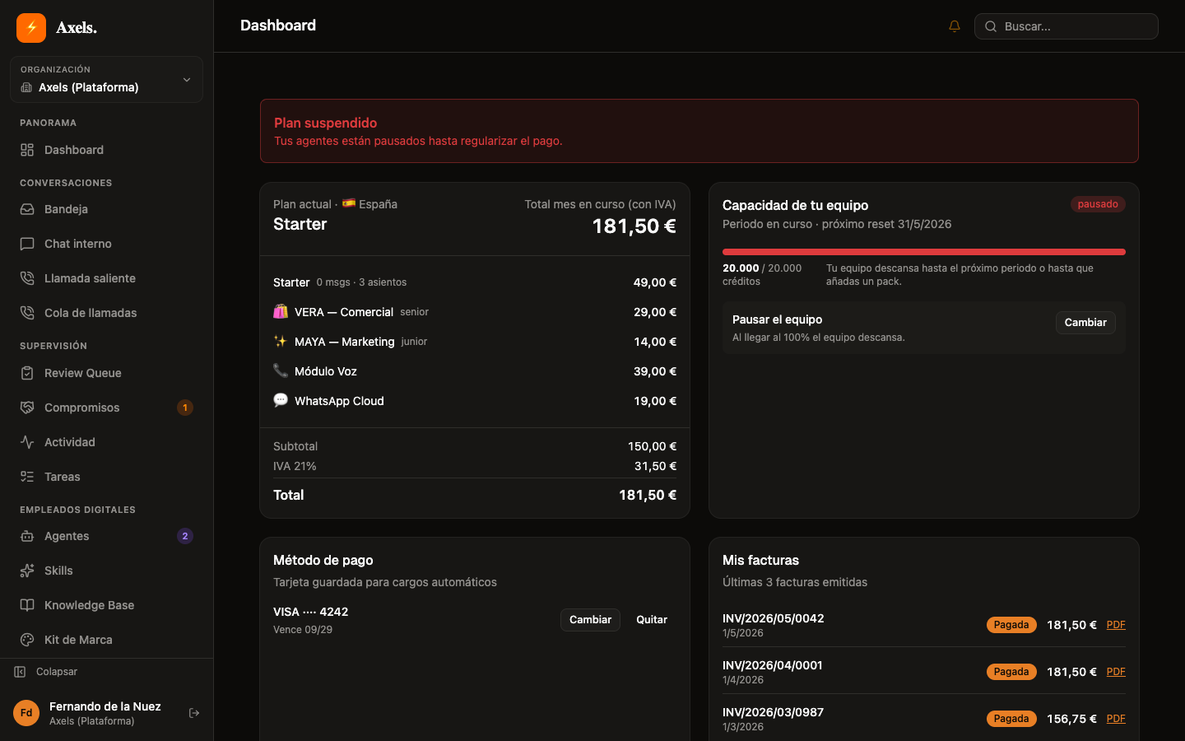This screenshot has width=1185, height=741.
Task: Click the Buscar search field
Action: pos(1066,26)
